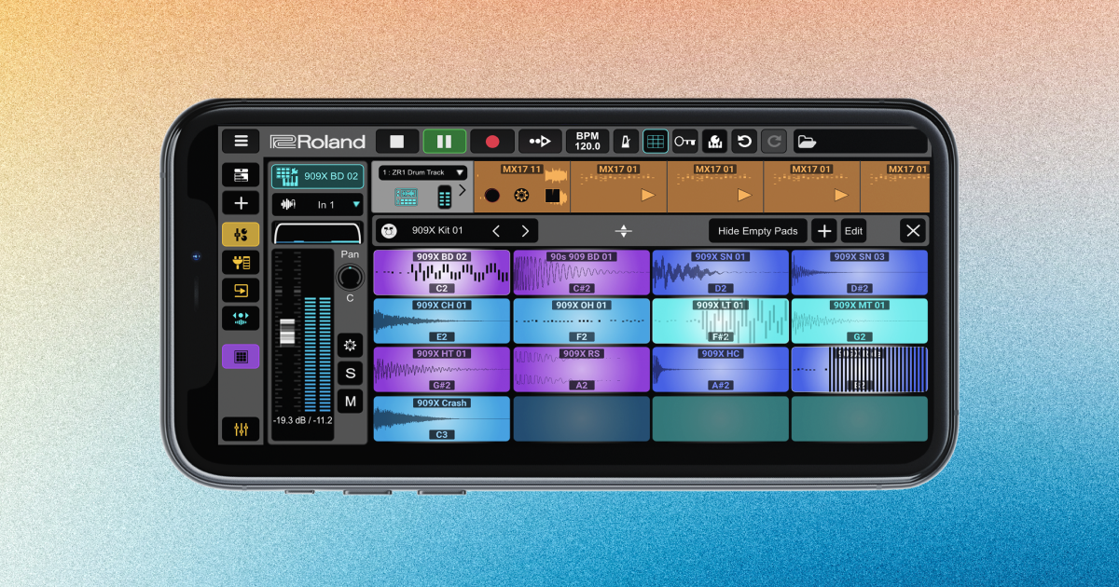Trigger the 909X HT 01 pad, G#2
The image size is (1119, 587).
[x=442, y=369]
